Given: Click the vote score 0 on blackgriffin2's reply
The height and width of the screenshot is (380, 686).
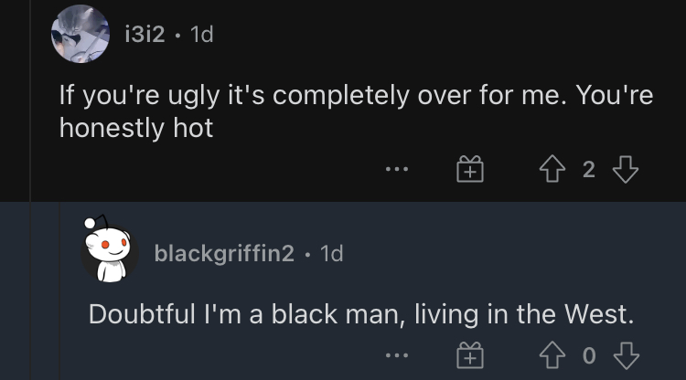Looking at the screenshot, I should pyautogui.click(x=589, y=355).
